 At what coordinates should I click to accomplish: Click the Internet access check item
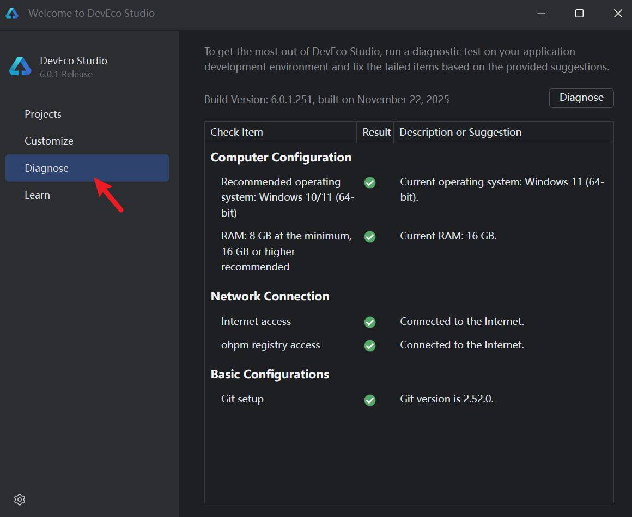point(256,322)
